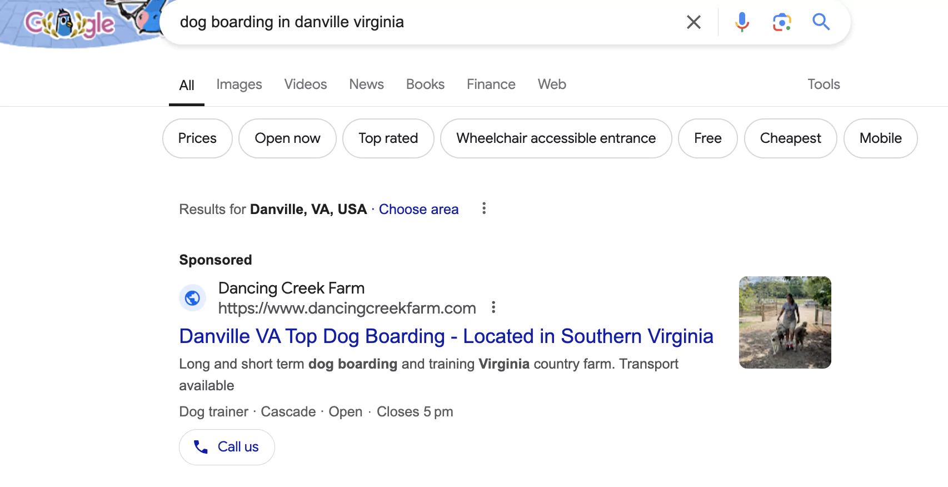Switch to the News tab
Screen dimensions: 948x487
click(366, 85)
